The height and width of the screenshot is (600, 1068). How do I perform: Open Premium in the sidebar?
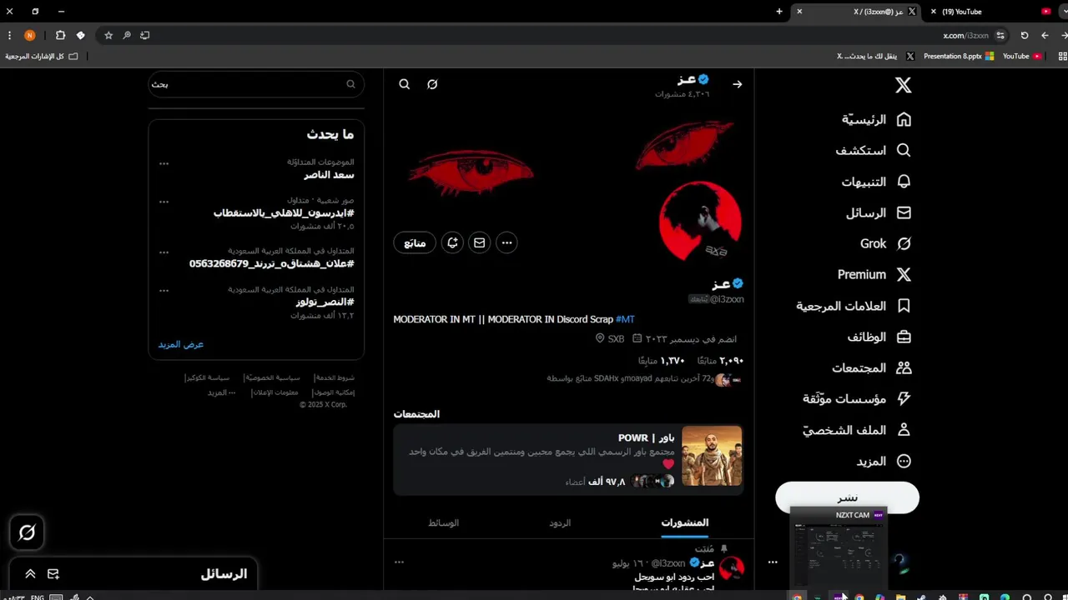pyautogui.click(x=874, y=274)
